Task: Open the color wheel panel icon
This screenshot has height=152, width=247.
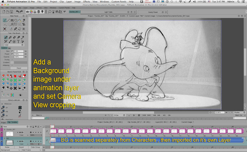Action: (31, 11)
